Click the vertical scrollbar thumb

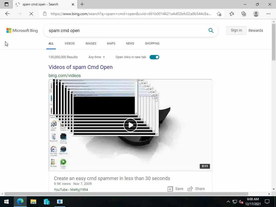pos(274,42)
